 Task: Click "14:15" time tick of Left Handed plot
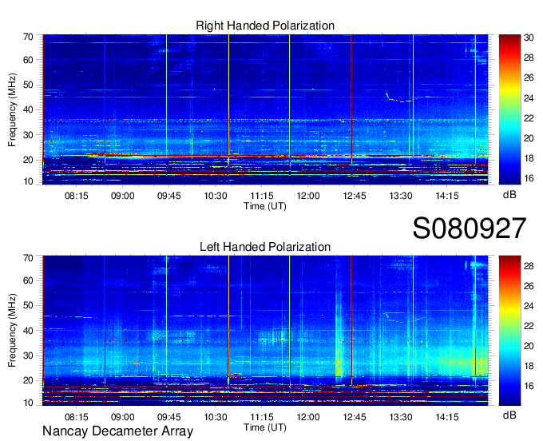[x=447, y=417]
